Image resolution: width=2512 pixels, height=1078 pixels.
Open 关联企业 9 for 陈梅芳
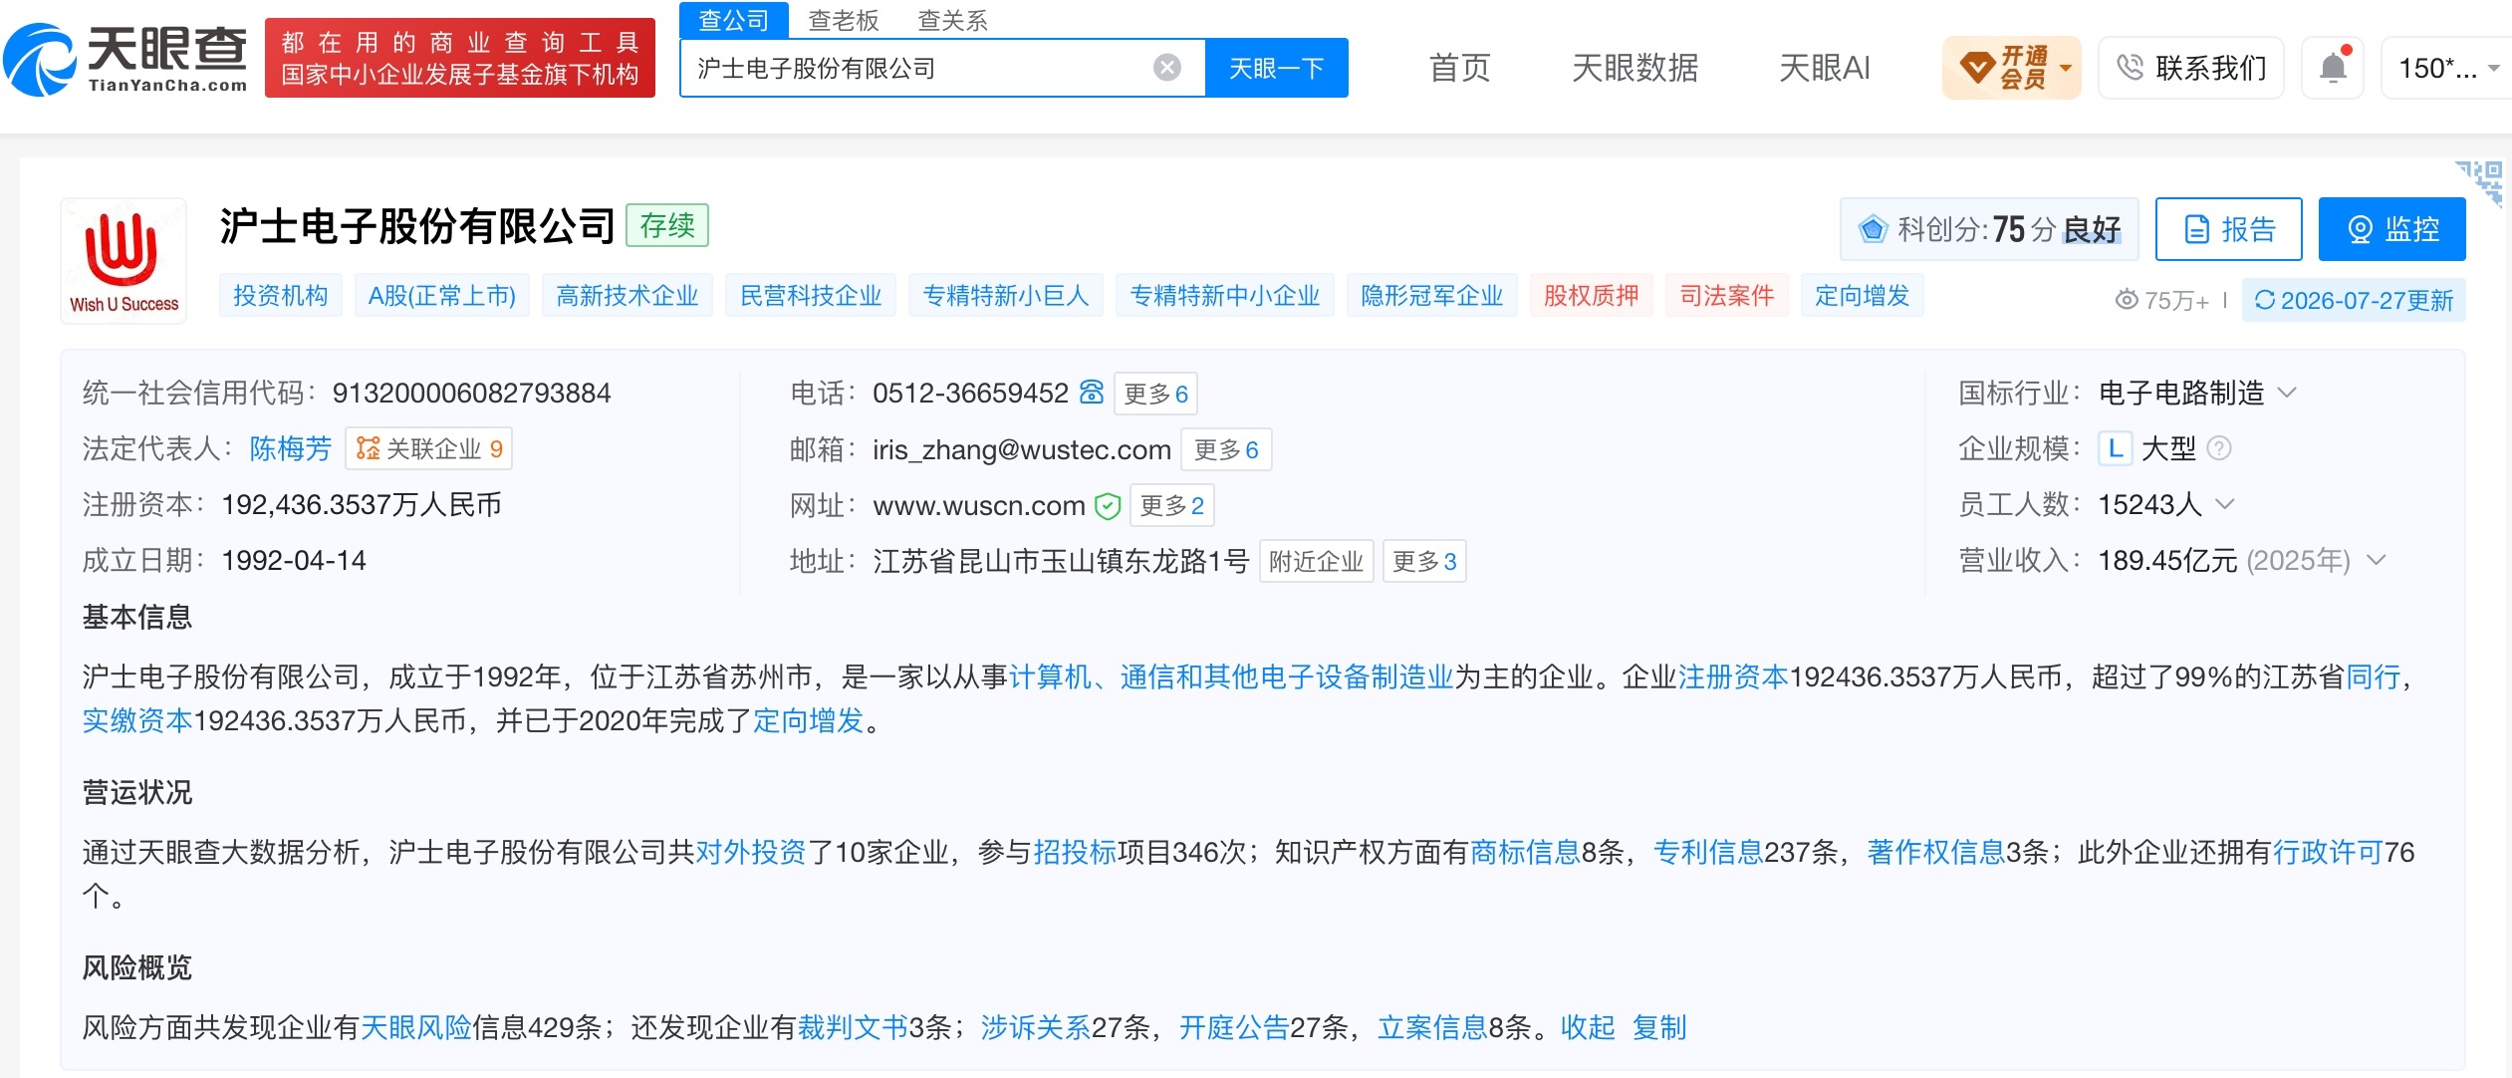pyautogui.click(x=429, y=448)
